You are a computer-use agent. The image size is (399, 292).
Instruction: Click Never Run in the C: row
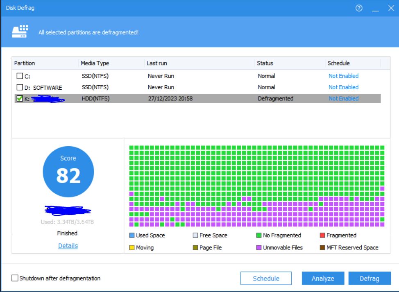tap(161, 76)
